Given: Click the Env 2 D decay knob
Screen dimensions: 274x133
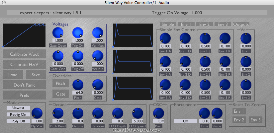Looking at the screenshot, I should (185, 61).
